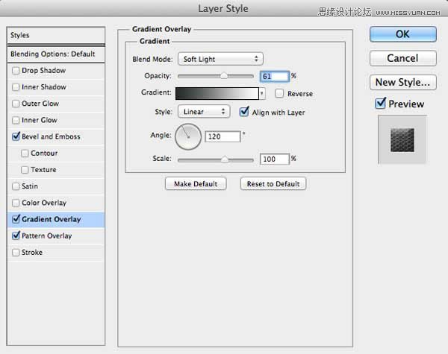Viewport: 448px width, 354px height.
Task: Select Blending Options: Default
Action: click(x=56, y=54)
